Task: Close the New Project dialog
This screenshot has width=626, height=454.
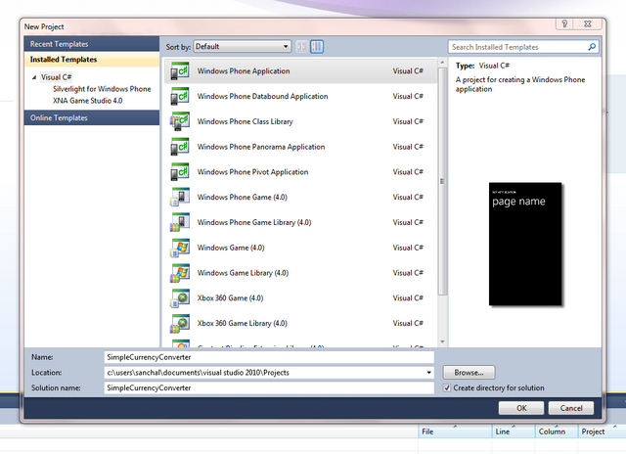Action: pos(587,23)
